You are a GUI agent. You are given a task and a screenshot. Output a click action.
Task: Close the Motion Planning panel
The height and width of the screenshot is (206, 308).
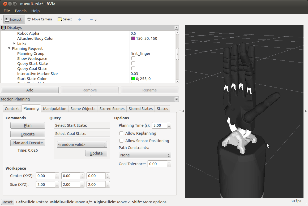point(176,99)
